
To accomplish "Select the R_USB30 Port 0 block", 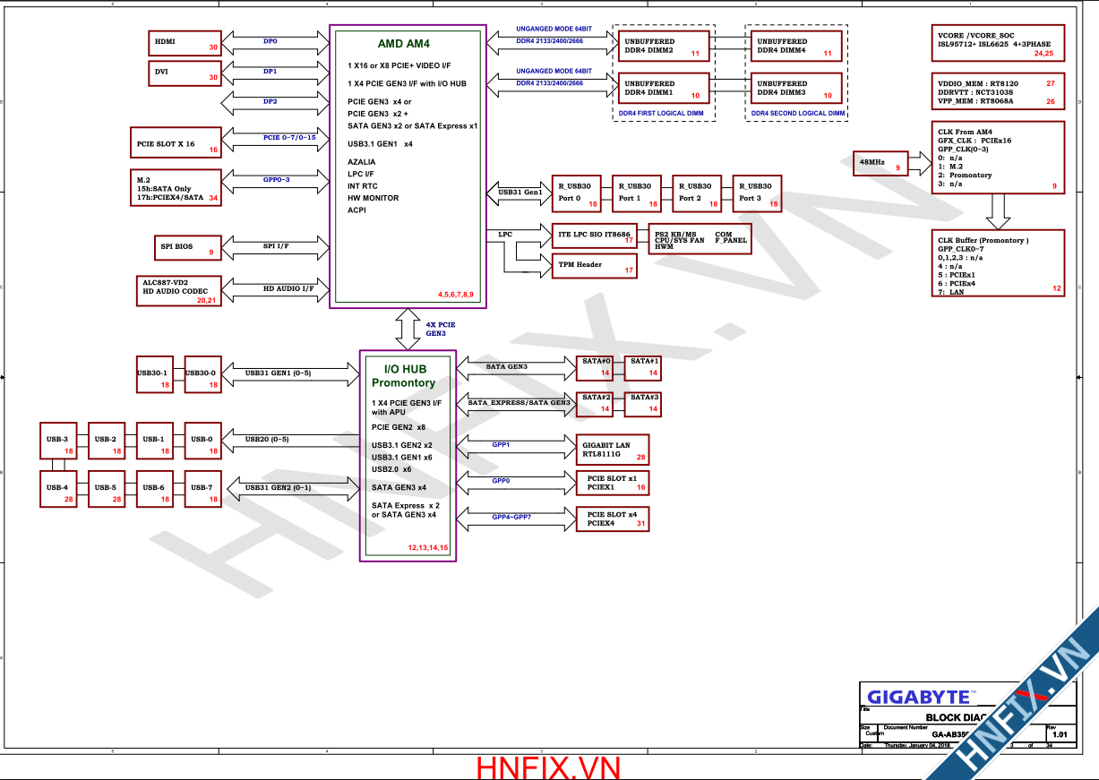I will click(x=576, y=193).
